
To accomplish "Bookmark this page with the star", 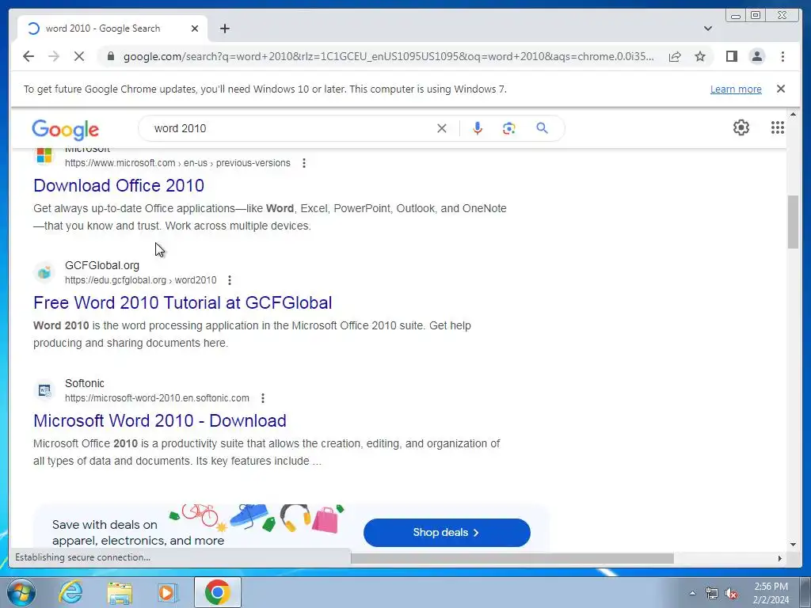I will [x=700, y=56].
